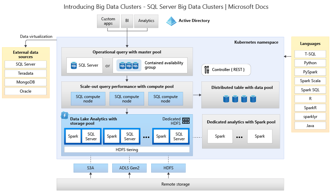Screen dimensions: 332x192
Task: Click SQL Server under External data sources
Action: [x=26, y=64]
